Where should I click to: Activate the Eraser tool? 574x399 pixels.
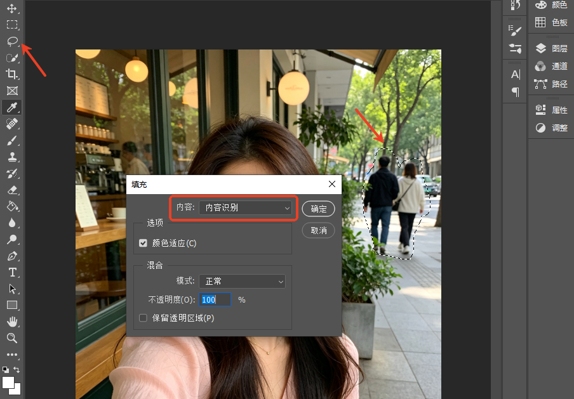[11, 190]
